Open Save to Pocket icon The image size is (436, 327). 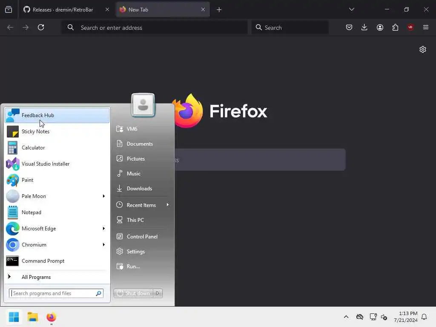(349, 27)
